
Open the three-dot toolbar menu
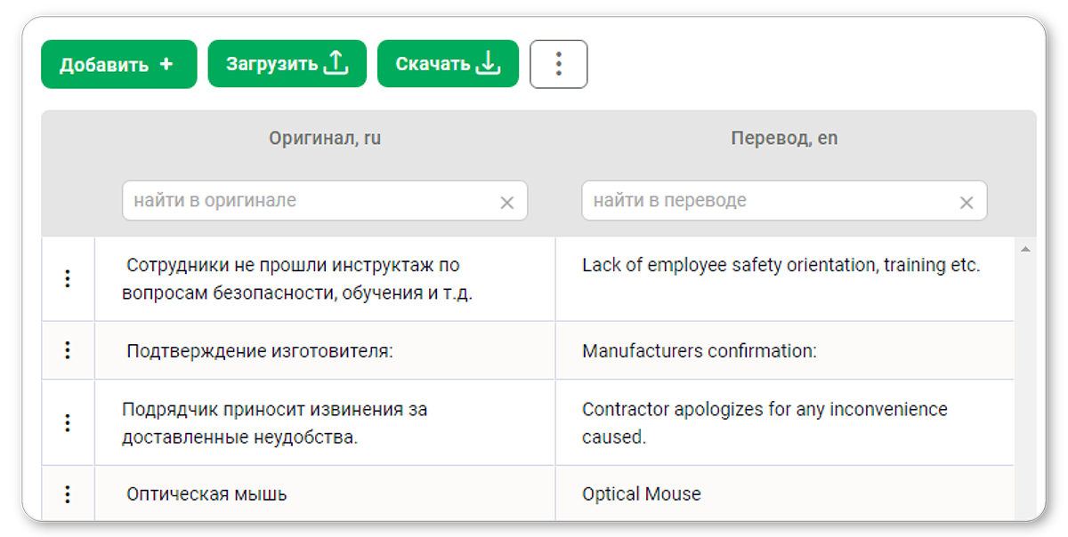tap(559, 64)
